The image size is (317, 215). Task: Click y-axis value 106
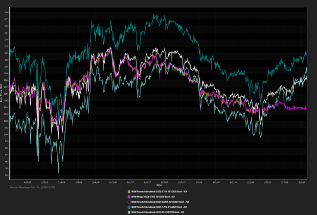tap(6, 94)
